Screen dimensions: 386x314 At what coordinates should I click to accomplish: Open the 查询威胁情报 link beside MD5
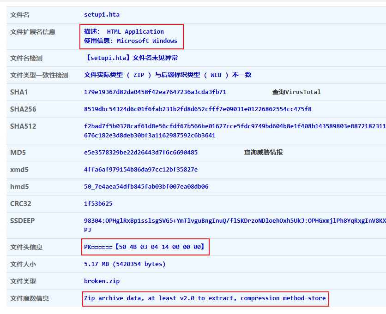(263, 152)
